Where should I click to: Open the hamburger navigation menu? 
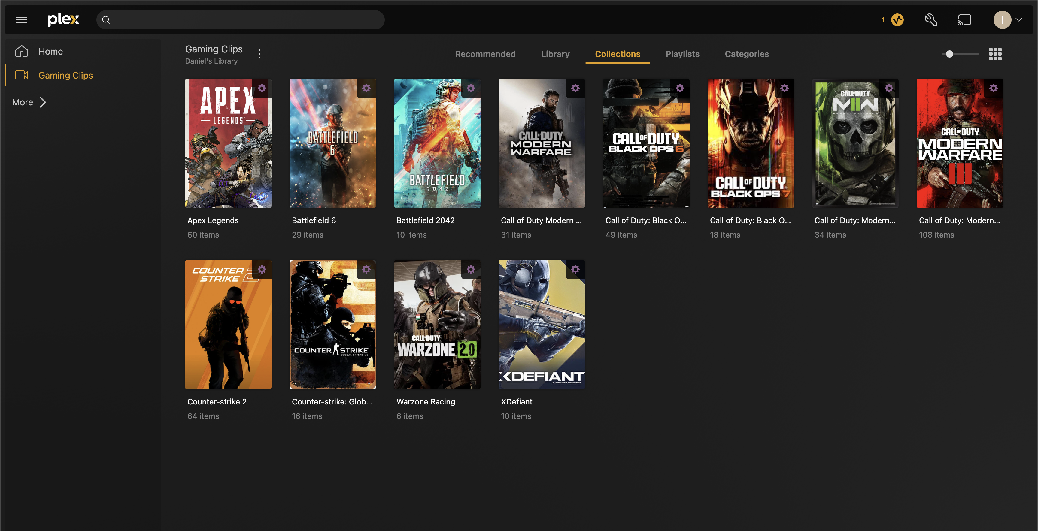pyautogui.click(x=21, y=20)
